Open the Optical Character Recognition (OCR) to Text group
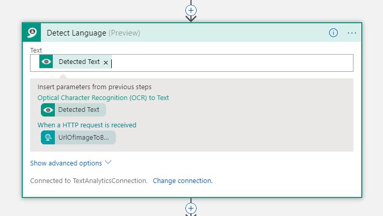 tap(103, 97)
